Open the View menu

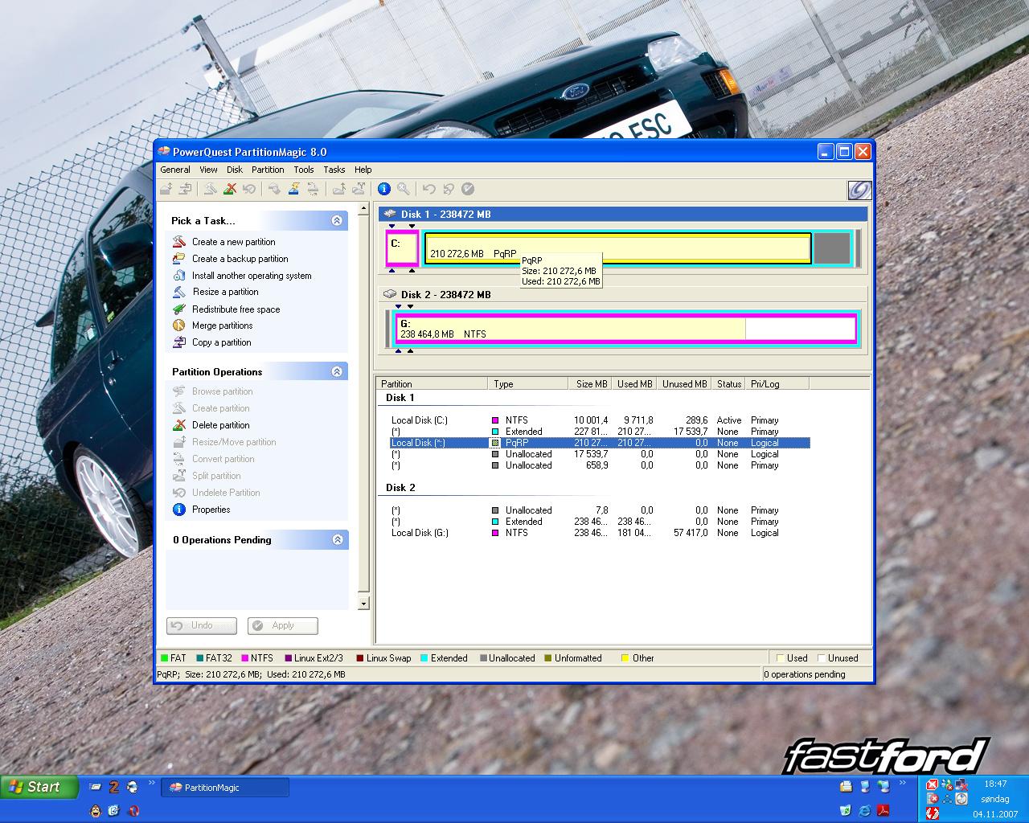tap(208, 170)
